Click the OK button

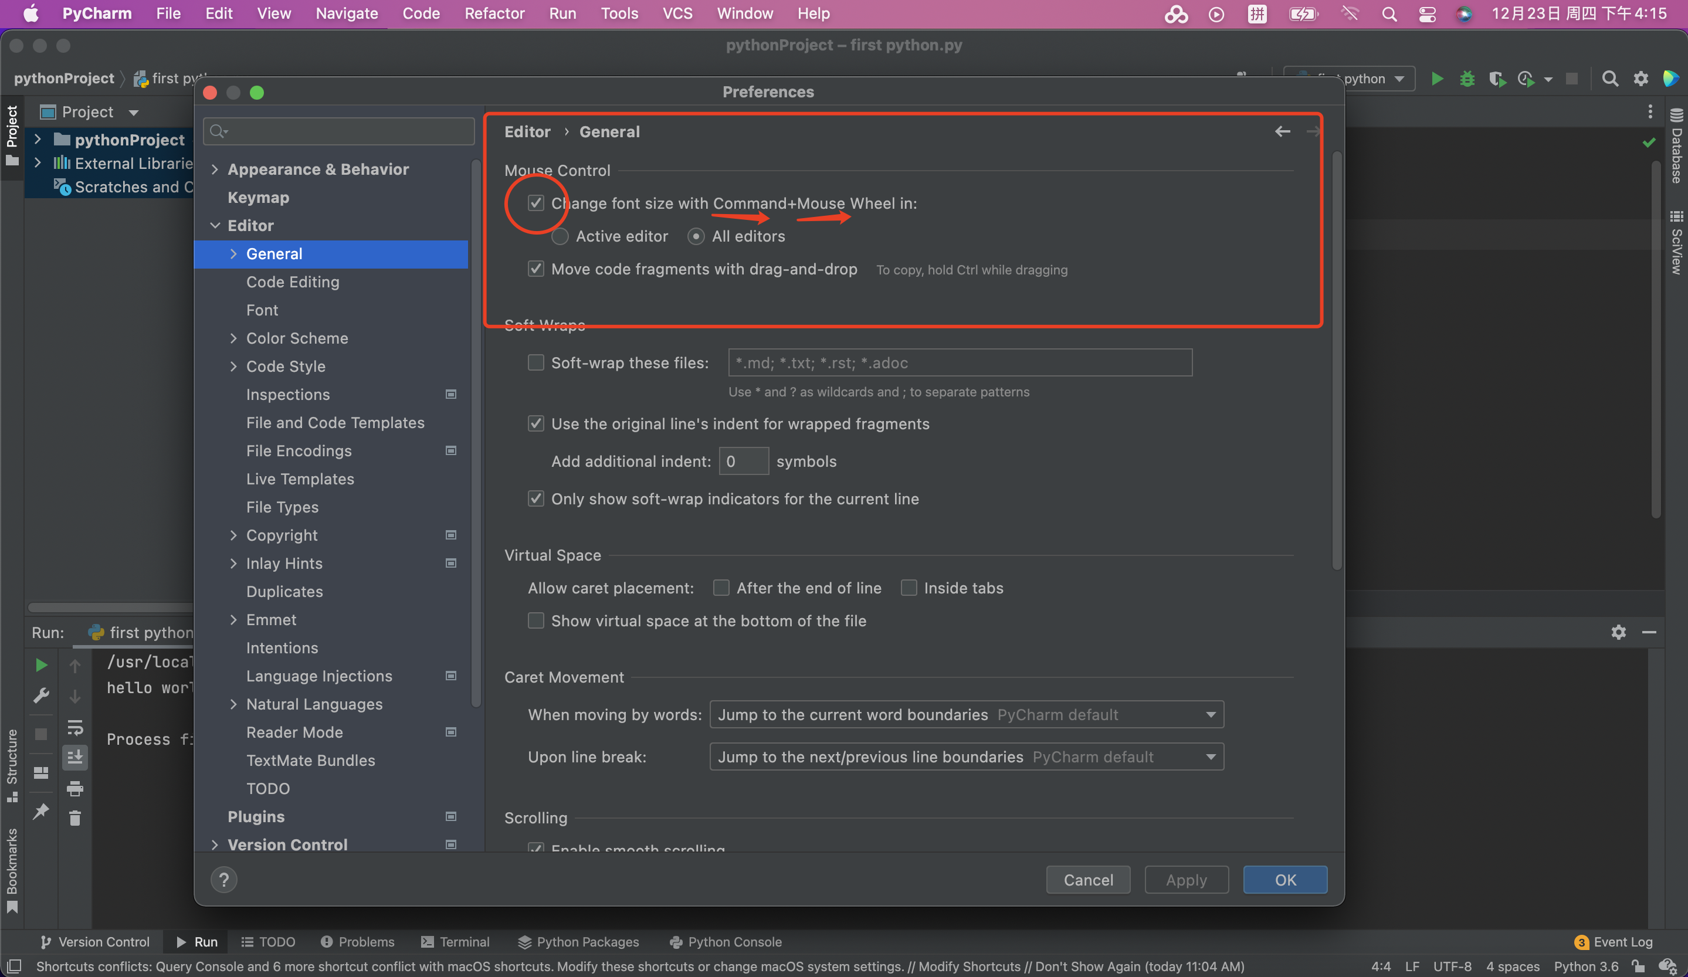pos(1284,880)
